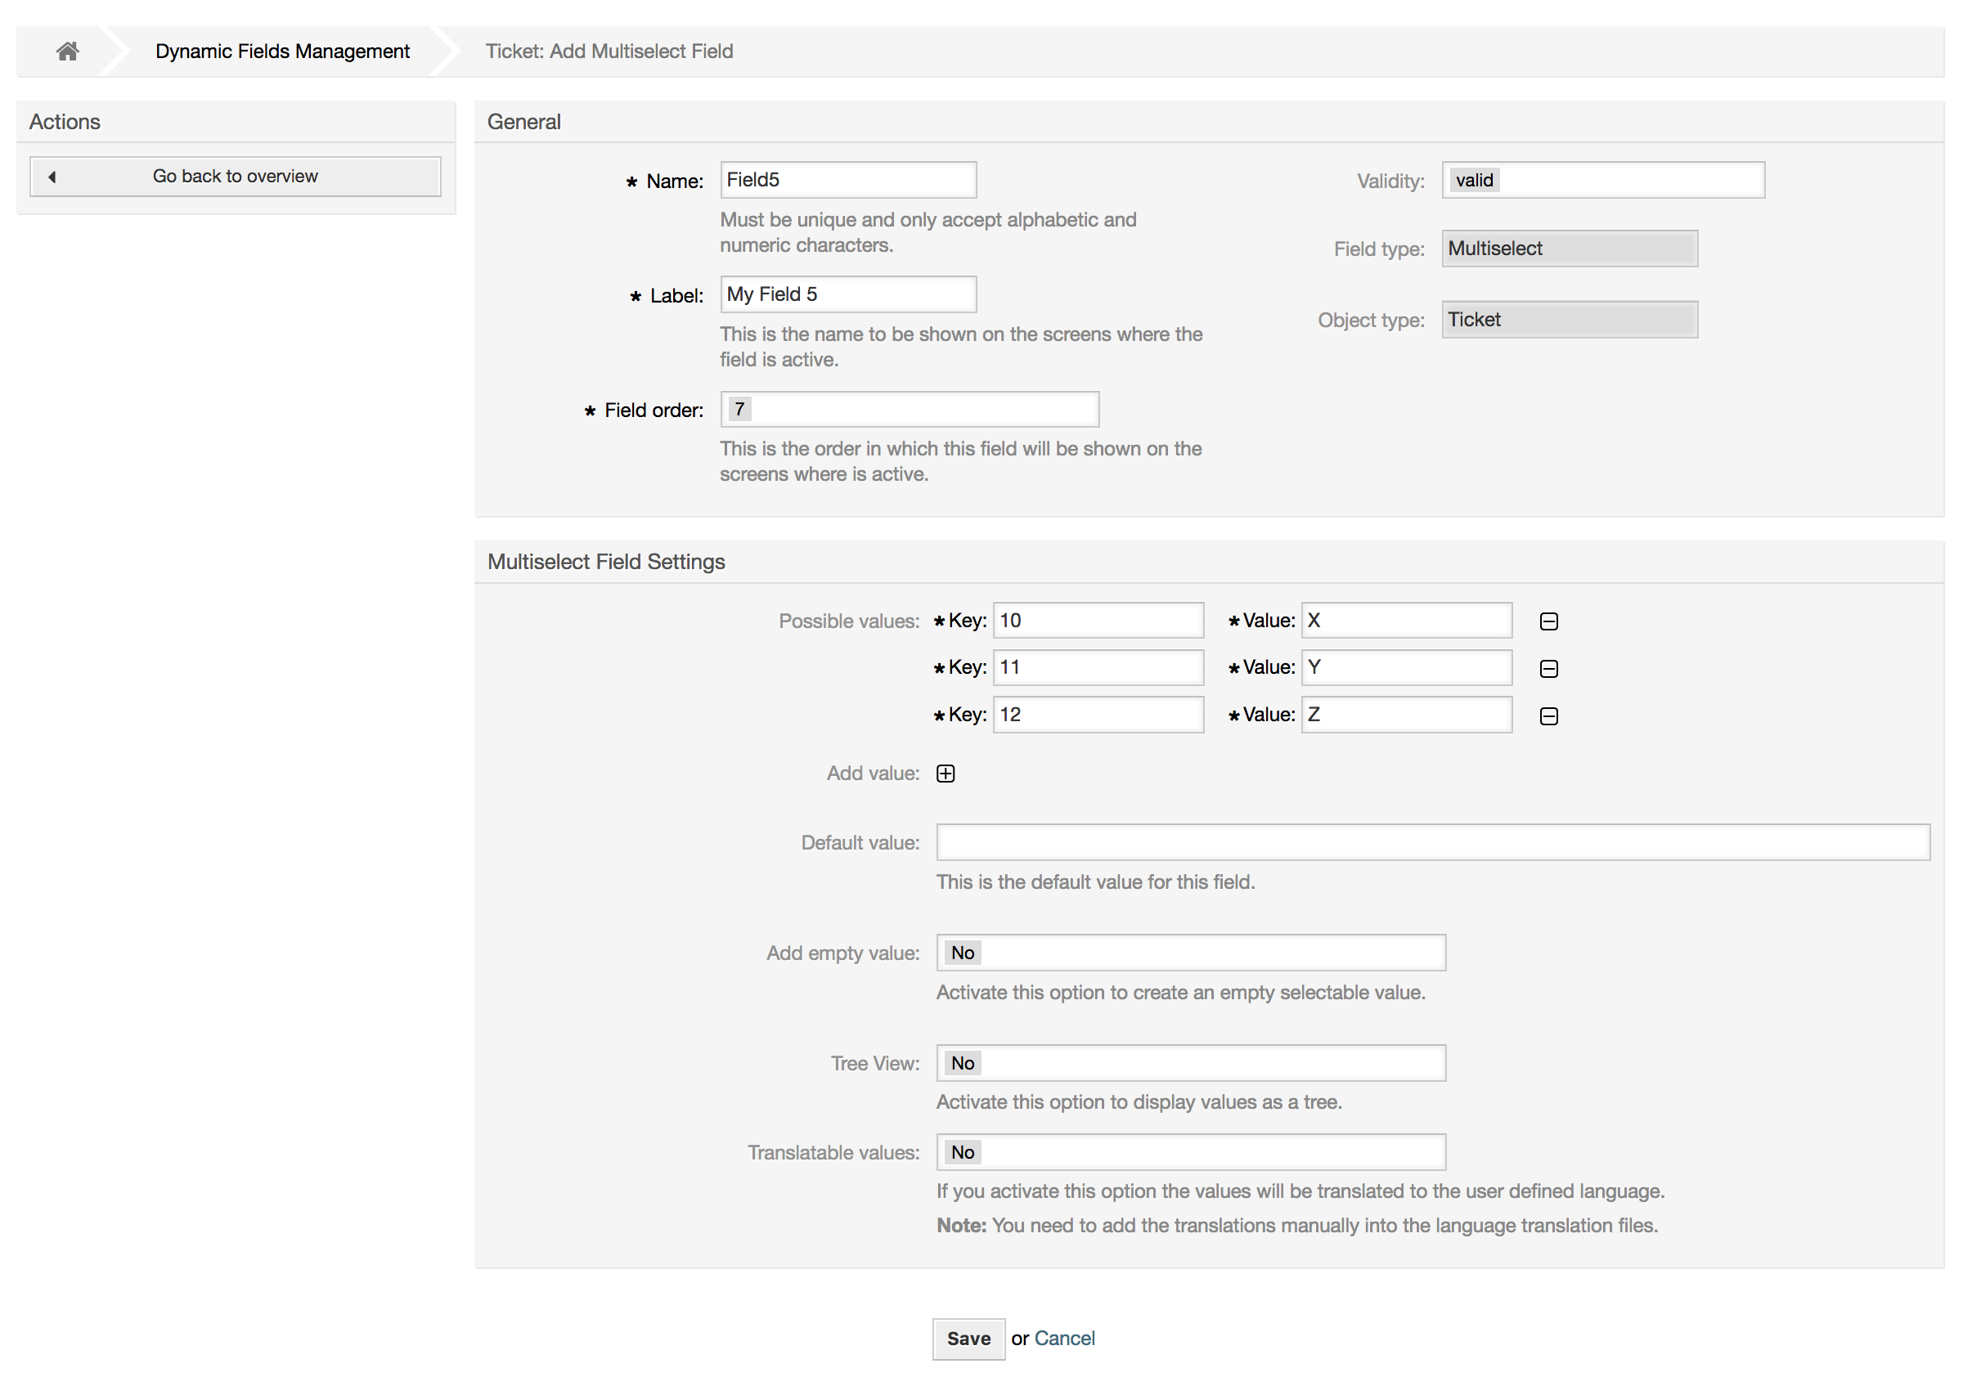1963x1377 pixels.
Task: Click the Name field containing Field5
Action: [x=847, y=180]
